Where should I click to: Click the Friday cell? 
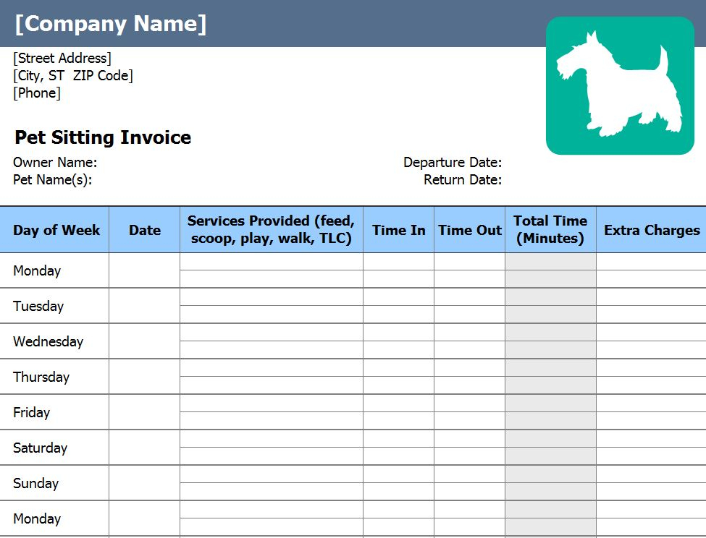coord(54,413)
